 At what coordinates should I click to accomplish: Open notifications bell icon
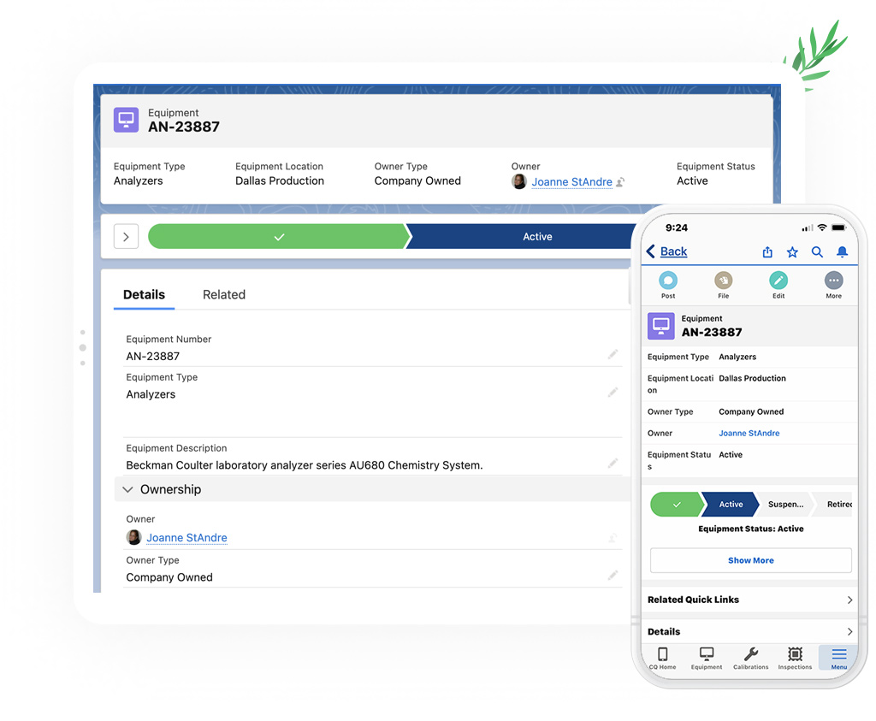point(842,251)
